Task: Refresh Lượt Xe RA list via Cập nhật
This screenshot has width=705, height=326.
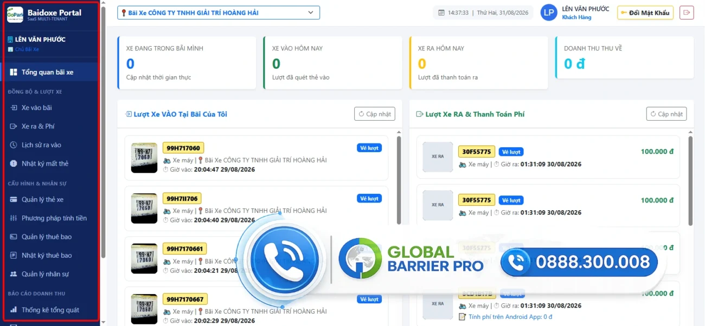Action: pyautogui.click(x=666, y=114)
